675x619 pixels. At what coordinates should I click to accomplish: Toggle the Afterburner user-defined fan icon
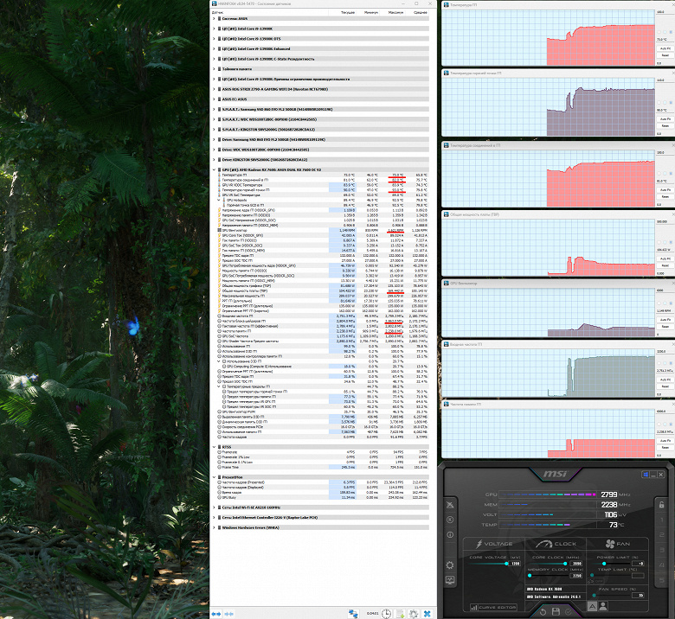click(x=603, y=606)
